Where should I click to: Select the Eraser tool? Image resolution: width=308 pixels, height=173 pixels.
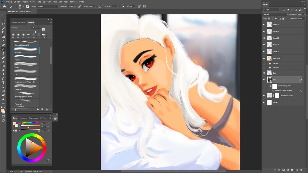point(3,62)
